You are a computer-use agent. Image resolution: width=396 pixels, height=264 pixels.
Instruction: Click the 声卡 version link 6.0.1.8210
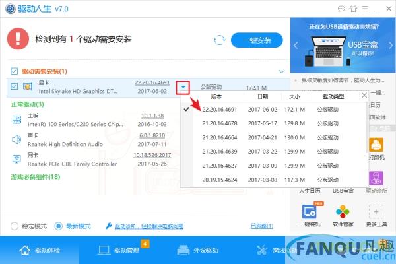(152, 135)
